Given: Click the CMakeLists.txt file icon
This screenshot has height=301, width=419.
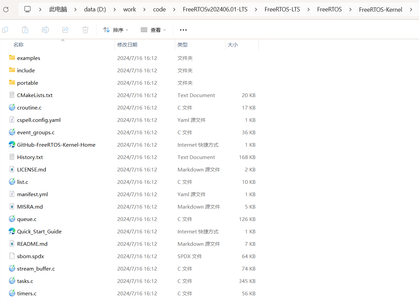Looking at the screenshot, I should [x=12, y=95].
